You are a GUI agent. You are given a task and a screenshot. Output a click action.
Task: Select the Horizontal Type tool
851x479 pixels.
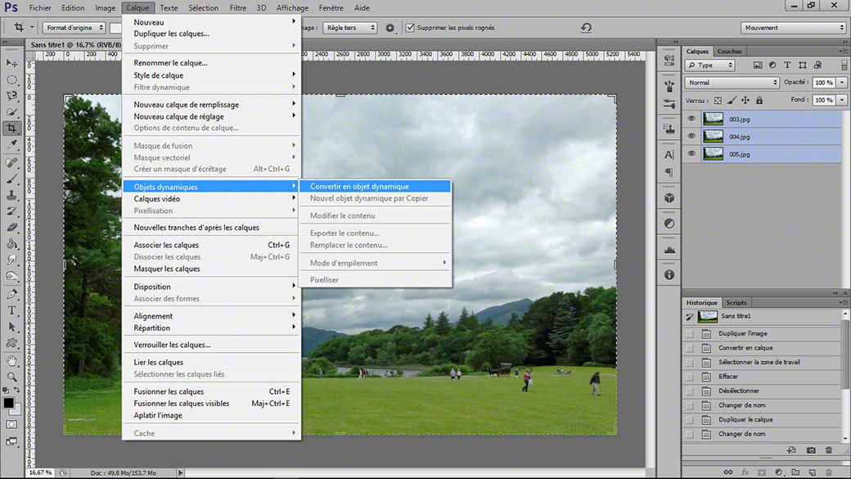(11, 310)
